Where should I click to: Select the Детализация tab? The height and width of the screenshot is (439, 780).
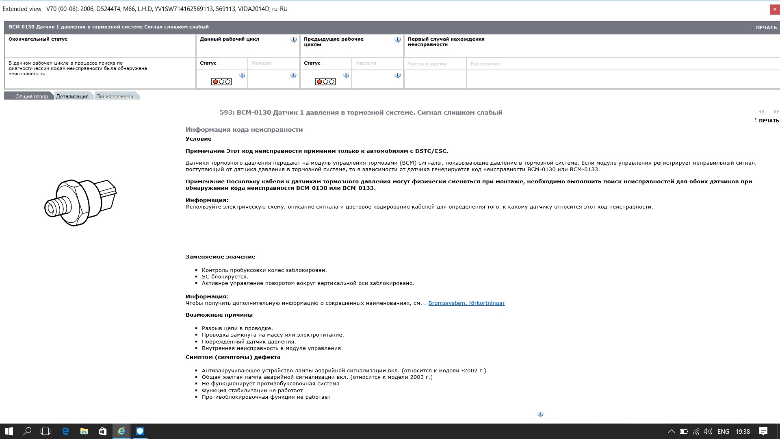(x=73, y=96)
